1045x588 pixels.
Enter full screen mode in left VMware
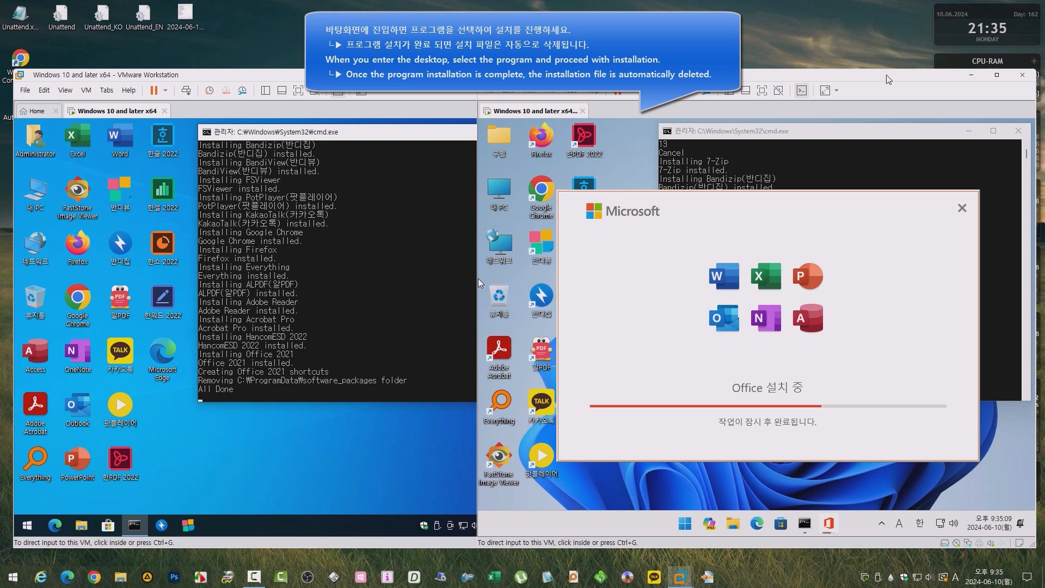click(x=298, y=90)
